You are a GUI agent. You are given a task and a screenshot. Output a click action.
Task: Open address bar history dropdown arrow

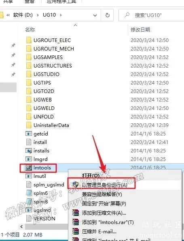[95, 15]
